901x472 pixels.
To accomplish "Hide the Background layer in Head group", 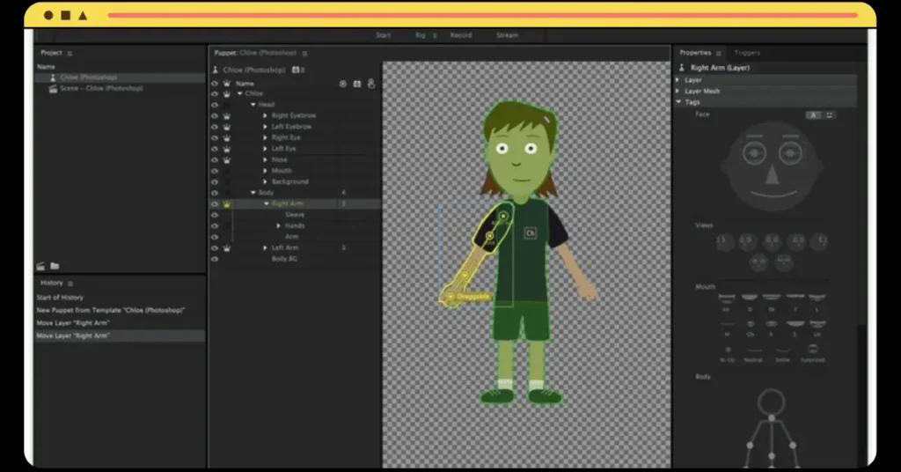I will (215, 182).
